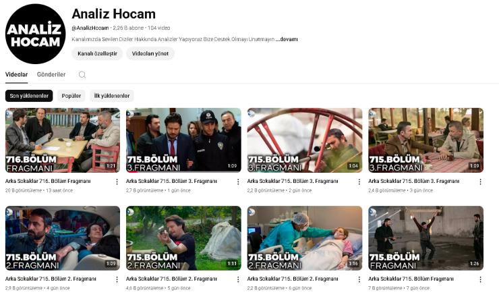
Task: Click the 4,6 B görüntüleme • 5 gün önce text
Action: [158, 288]
